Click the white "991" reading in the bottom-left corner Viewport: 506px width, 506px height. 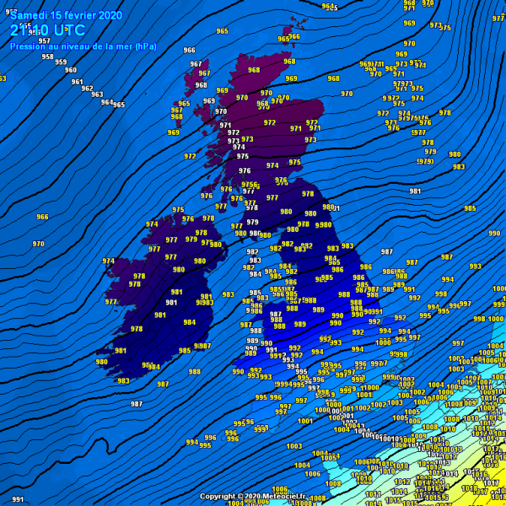(x=18, y=499)
